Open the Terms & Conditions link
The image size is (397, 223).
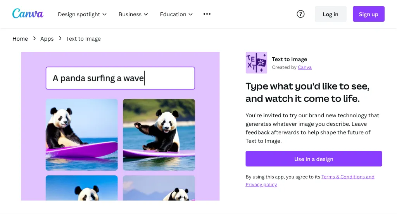[347, 177]
